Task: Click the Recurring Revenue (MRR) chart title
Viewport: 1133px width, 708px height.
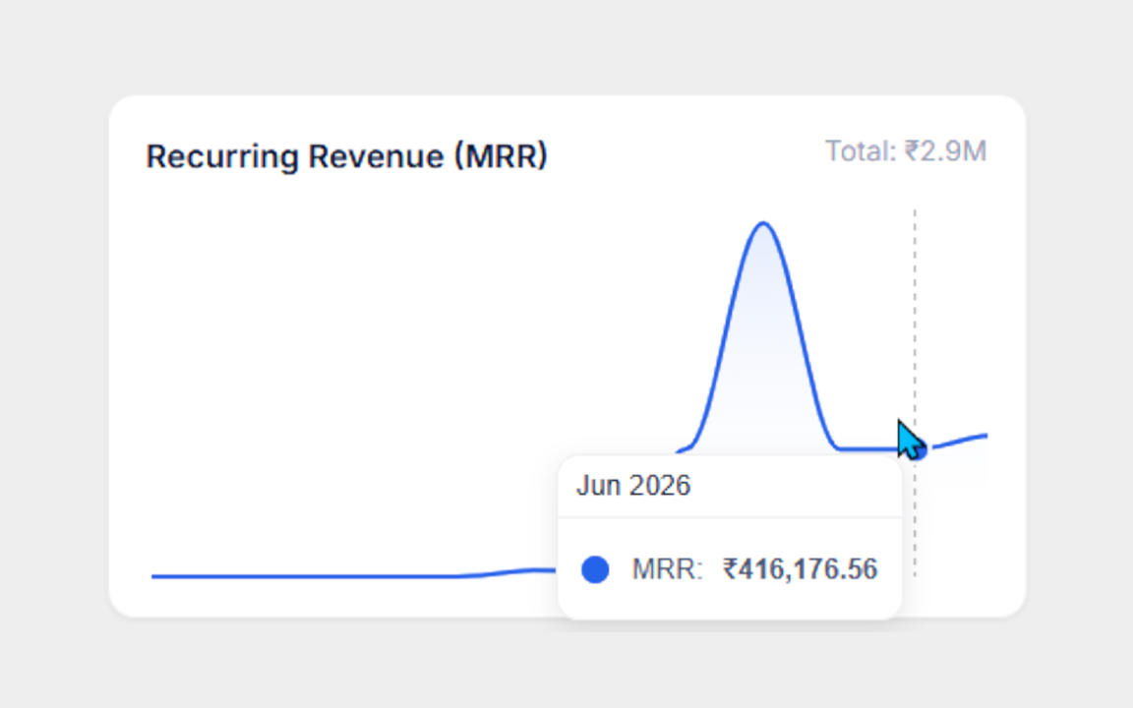Action: (347, 156)
